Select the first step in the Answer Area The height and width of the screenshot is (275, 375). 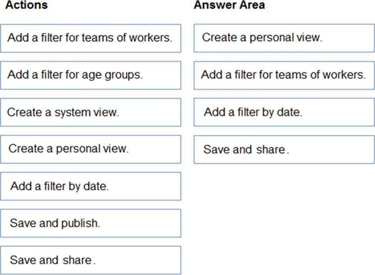click(284, 38)
